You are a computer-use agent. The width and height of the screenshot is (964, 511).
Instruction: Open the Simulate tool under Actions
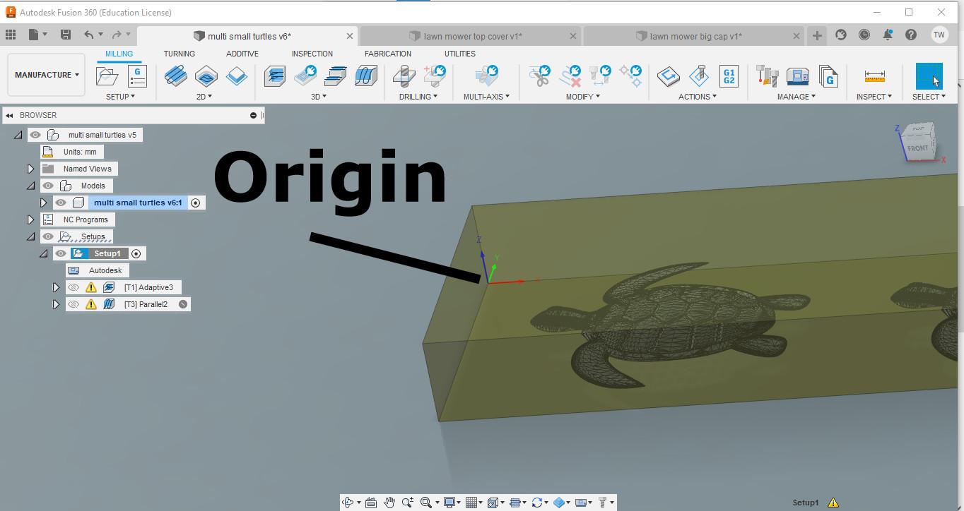(668, 76)
